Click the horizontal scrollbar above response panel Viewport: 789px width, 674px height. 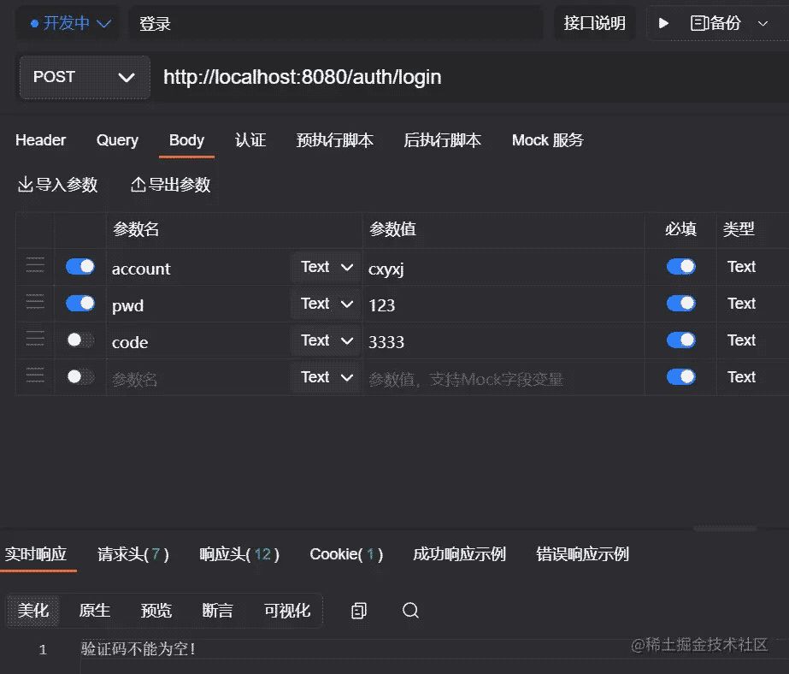pos(724,529)
